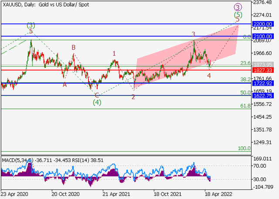Select red wave label 4 near pink channel
The image size is (279, 199).
click(x=209, y=75)
